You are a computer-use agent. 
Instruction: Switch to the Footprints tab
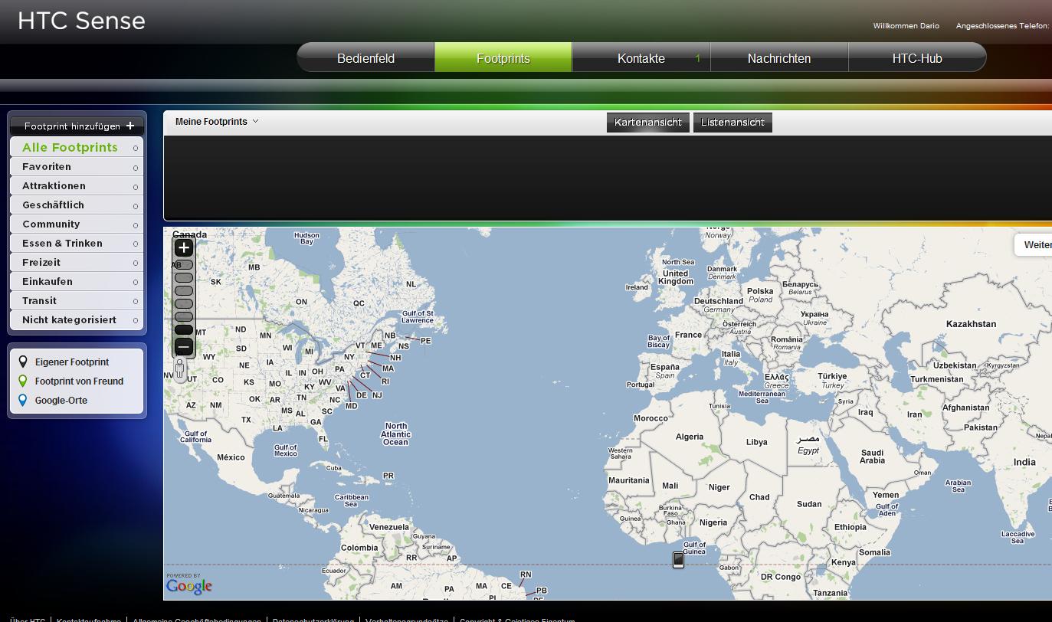point(503,58)
